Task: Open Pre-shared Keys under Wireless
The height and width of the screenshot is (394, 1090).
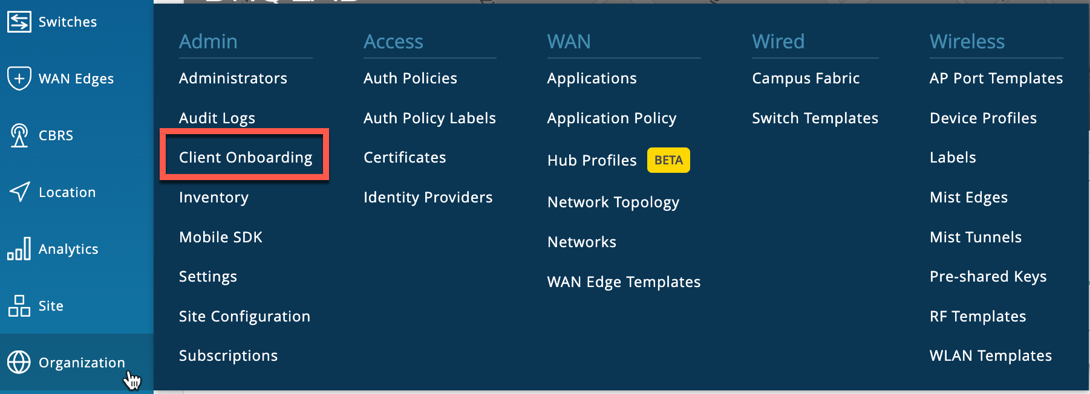Action: [988, 277]
